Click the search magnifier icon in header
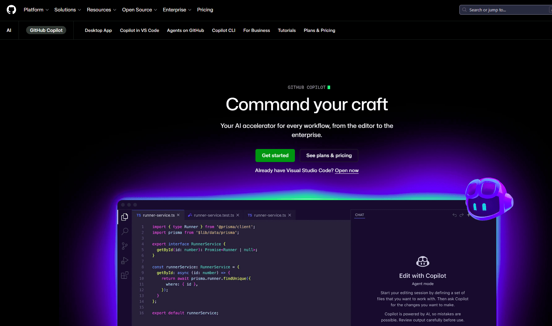 pos(465,10)
